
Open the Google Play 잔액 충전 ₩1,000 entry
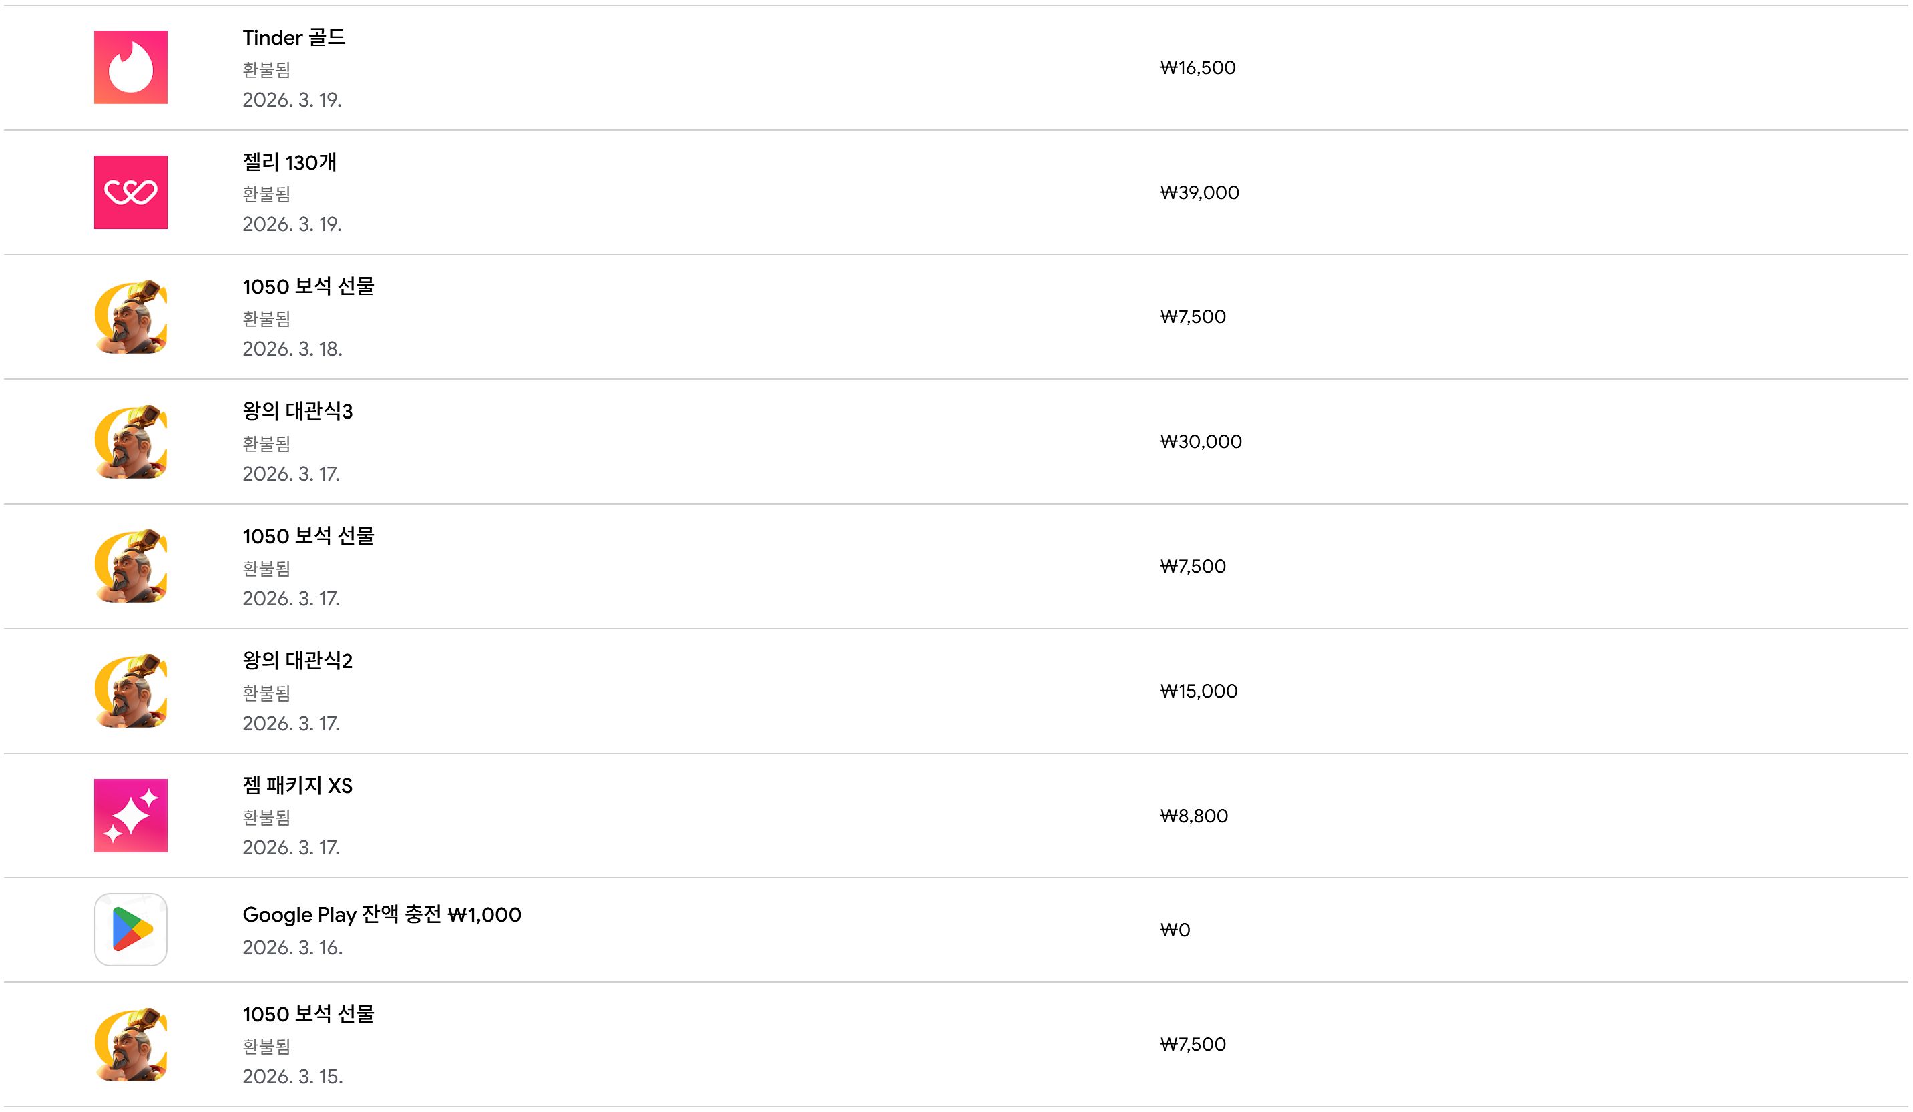(382, 914)
